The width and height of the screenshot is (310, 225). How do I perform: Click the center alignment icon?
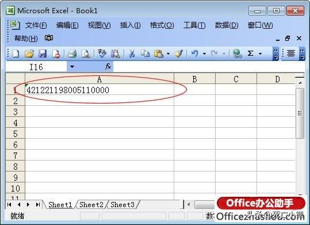(291, 54)
